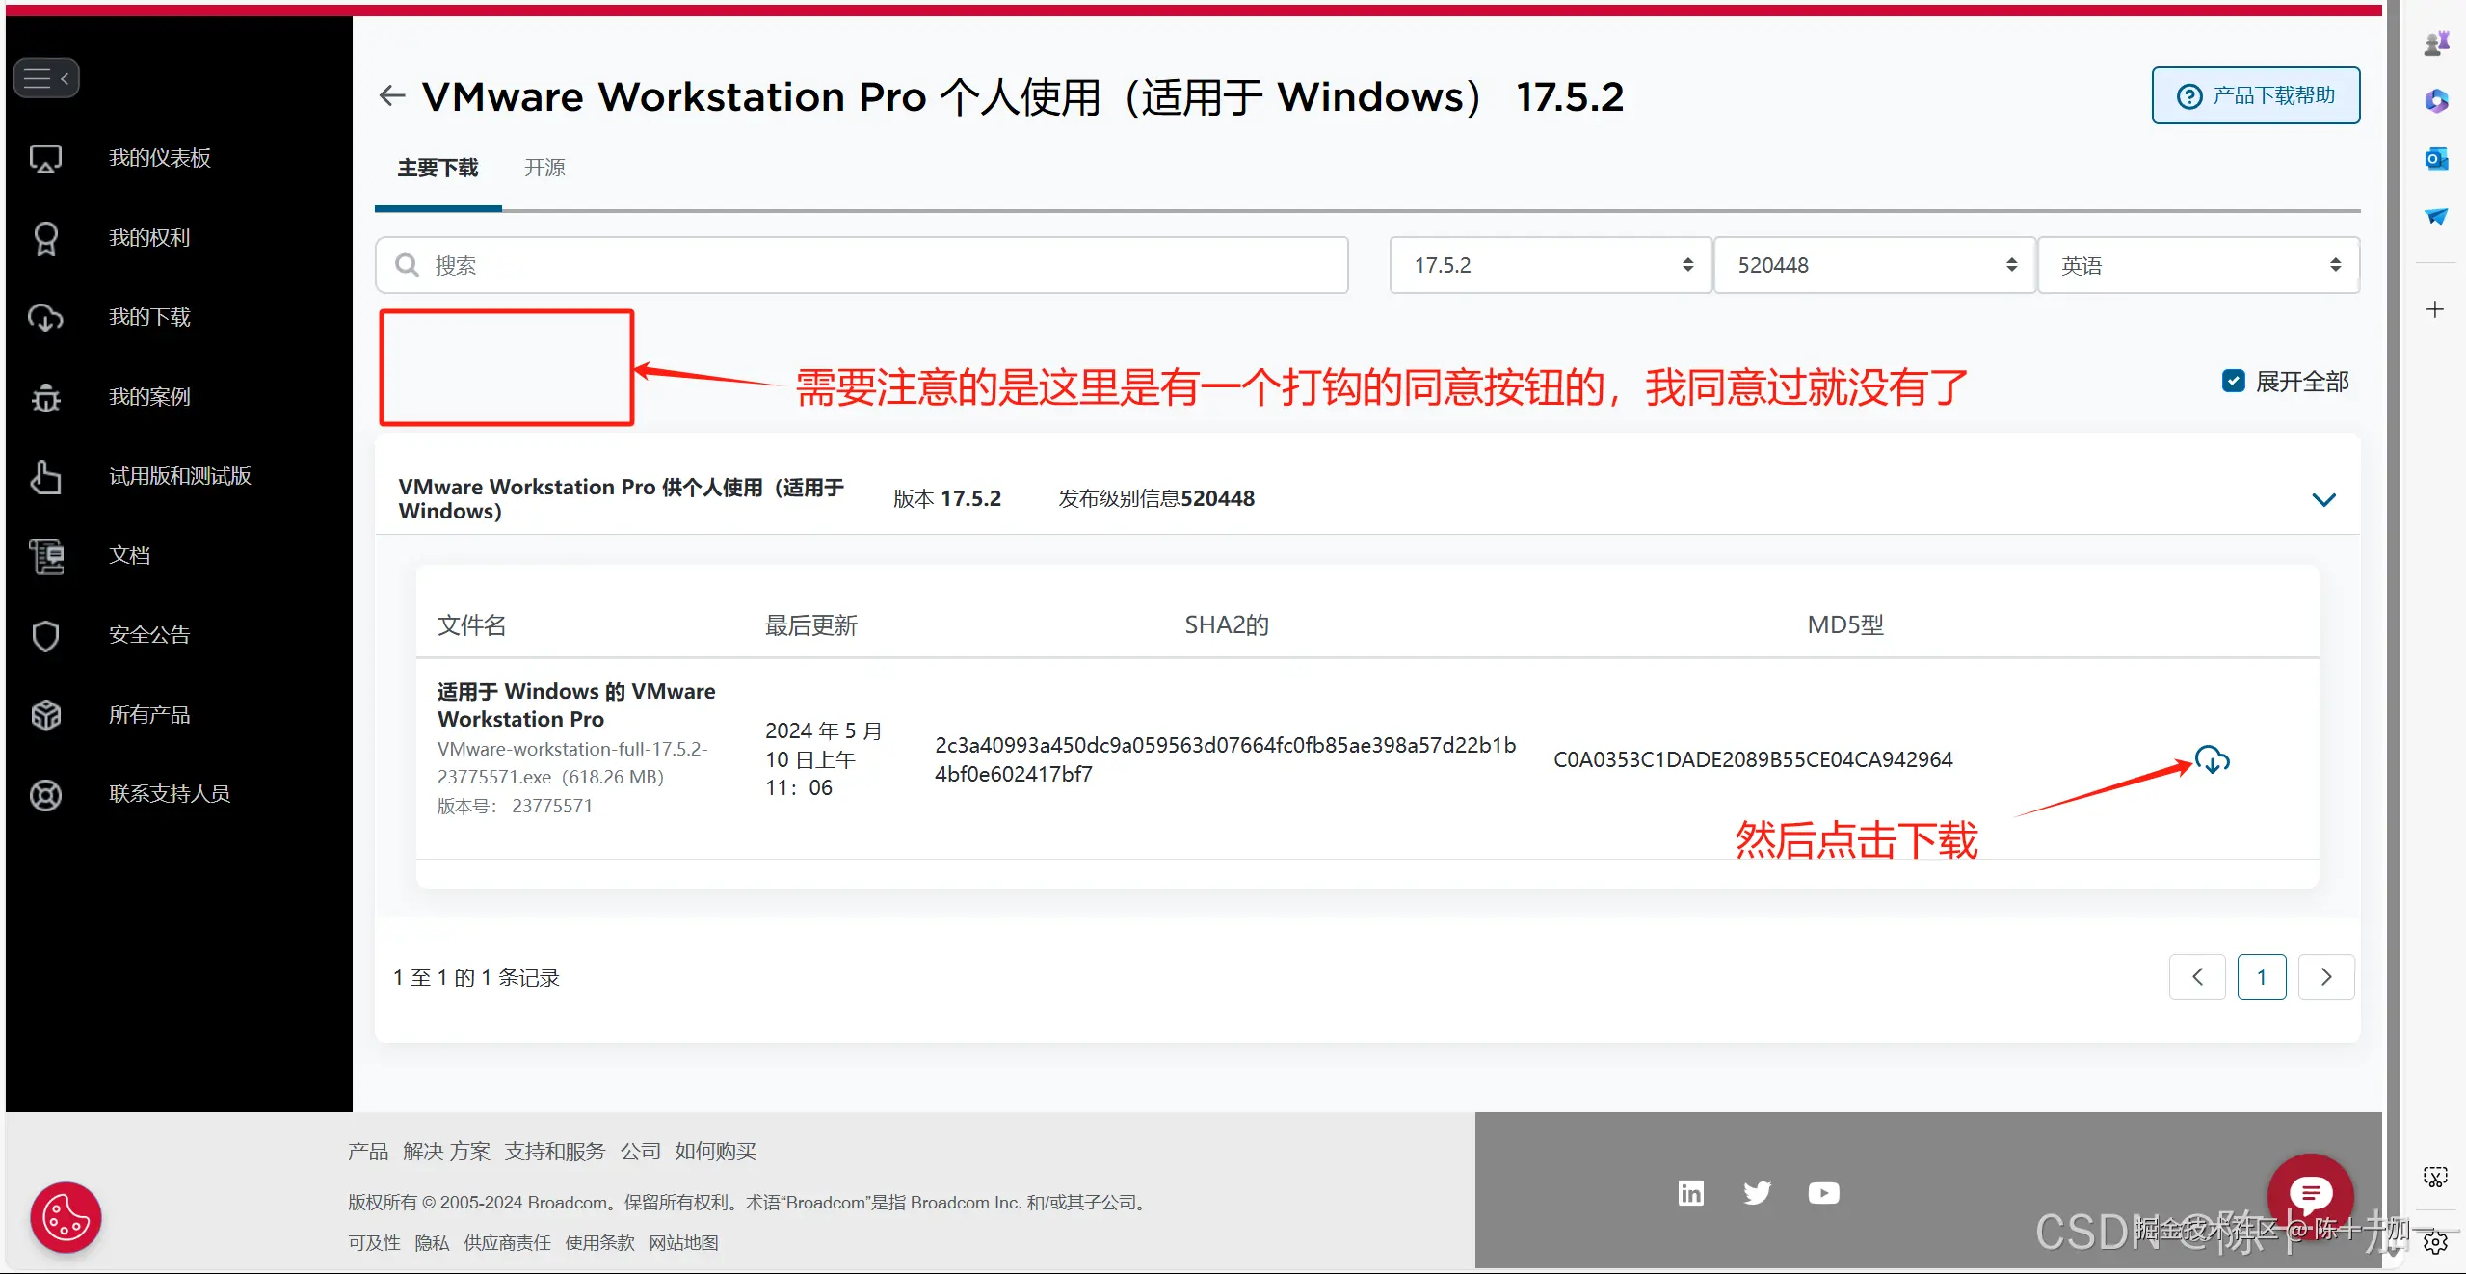Click the 我的案例 bug icon
Screen dimensions: 2466x1274
pos(45,397)
